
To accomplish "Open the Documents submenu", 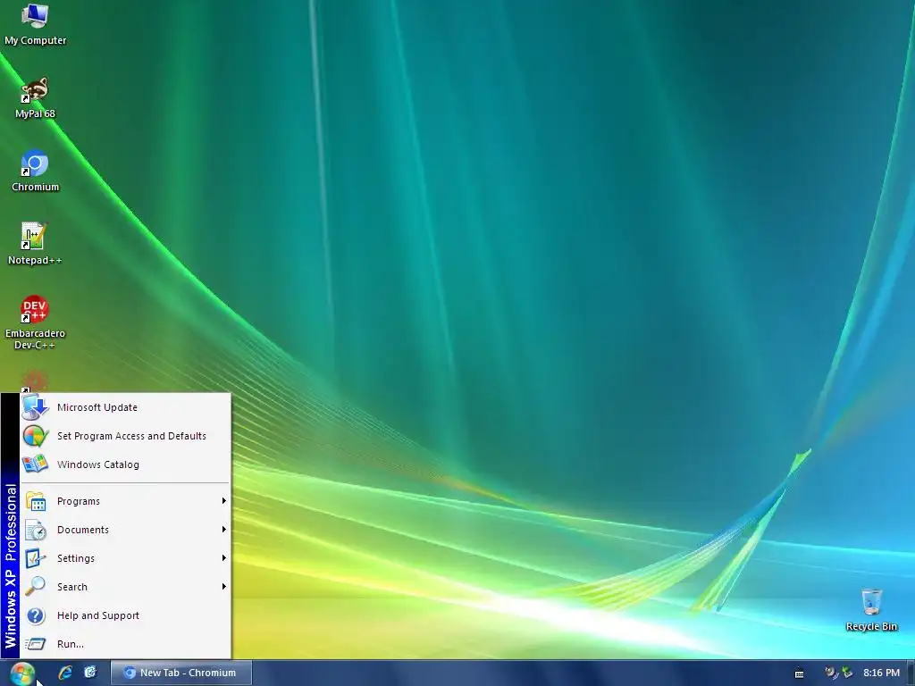I will tap(125, 530).
